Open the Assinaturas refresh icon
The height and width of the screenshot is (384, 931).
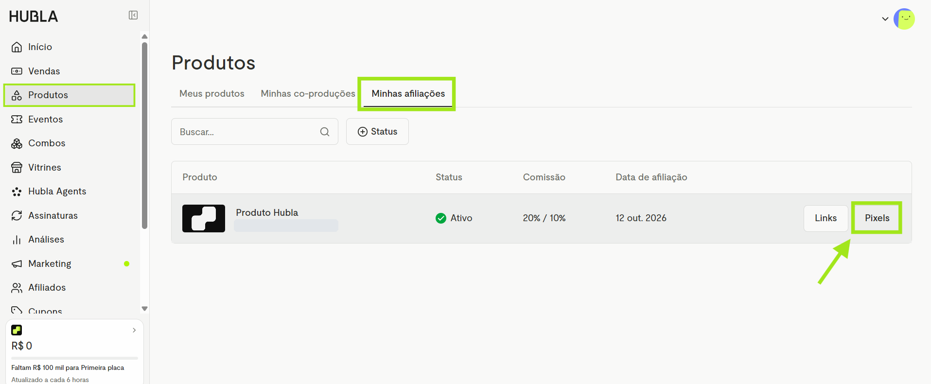click(17, 215)
